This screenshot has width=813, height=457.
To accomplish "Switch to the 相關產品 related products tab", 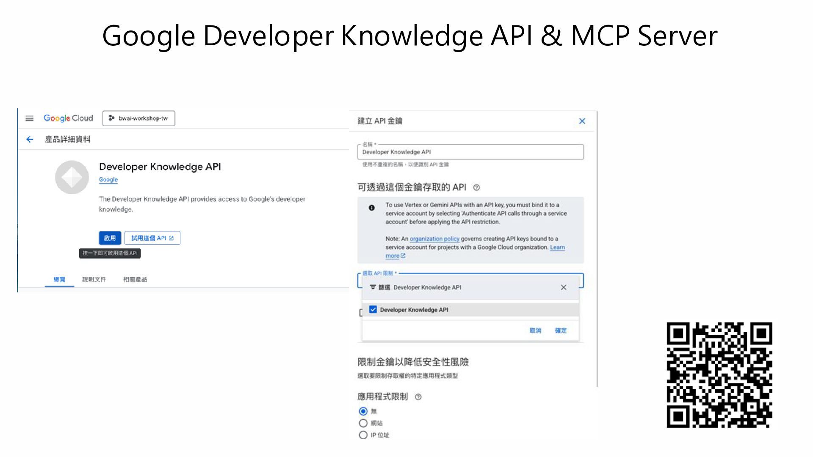I will (135, 279).
